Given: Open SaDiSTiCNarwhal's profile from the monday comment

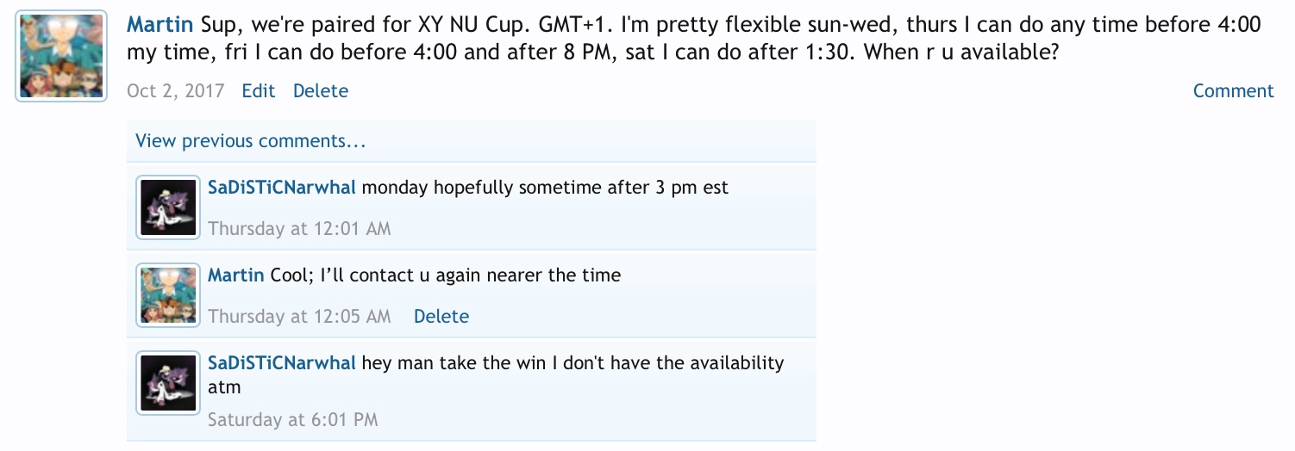Looking at the screenshot, I should pyautogui.click(x=282, y=188).
